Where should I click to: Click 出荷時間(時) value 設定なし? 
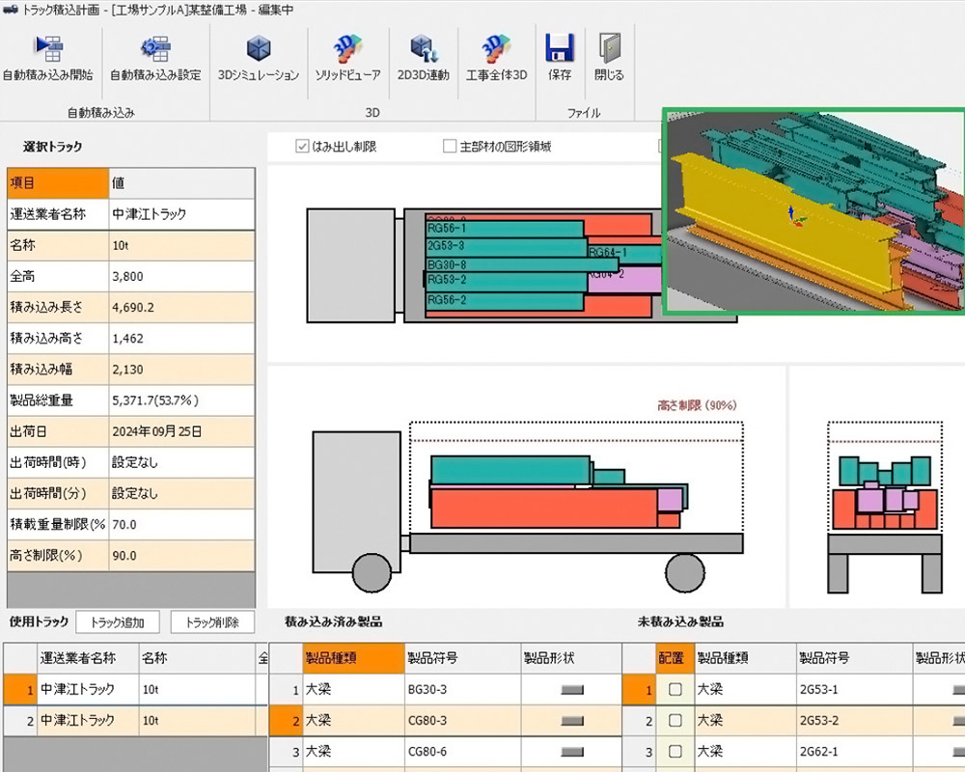tap(181, 462)
